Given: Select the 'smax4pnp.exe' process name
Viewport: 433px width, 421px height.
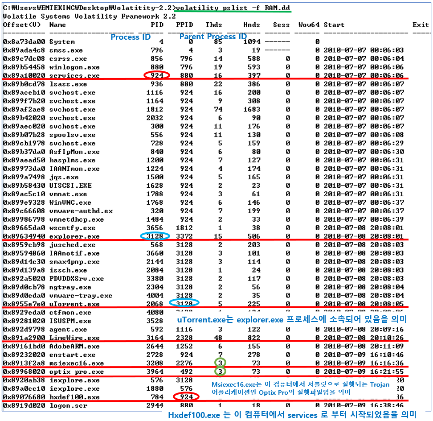Looking at the screenshot, I should click(74, 262).
